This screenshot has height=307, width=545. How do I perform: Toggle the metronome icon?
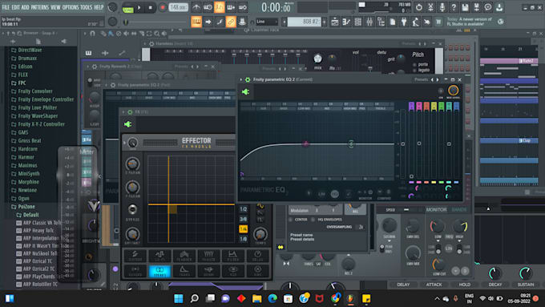coord(196,7)
